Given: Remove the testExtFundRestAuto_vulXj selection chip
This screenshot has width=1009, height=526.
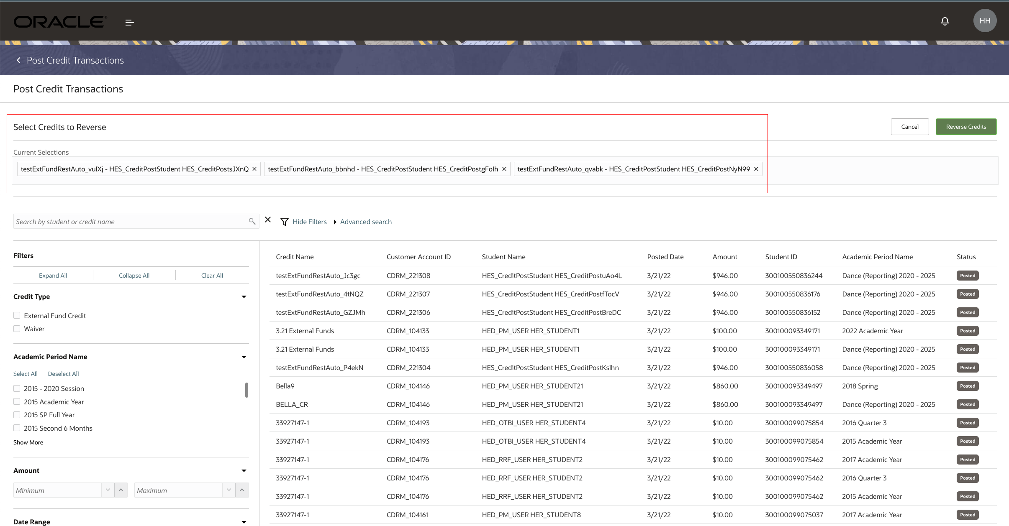Looking at the screenshot, I should click(x=254, y=169).
